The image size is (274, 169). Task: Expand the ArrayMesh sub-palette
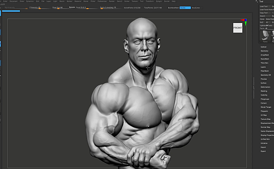[265, 55]
